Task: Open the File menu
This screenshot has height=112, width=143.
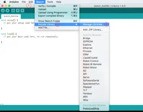Action: pyautogui.click(x=24, y=2)
